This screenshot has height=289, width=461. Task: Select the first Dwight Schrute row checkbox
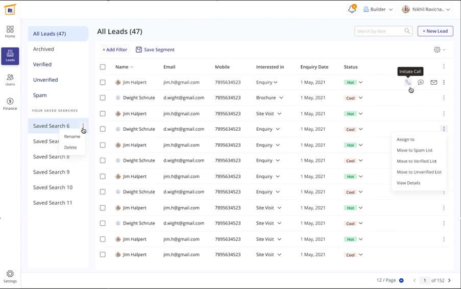pos(103,98)
